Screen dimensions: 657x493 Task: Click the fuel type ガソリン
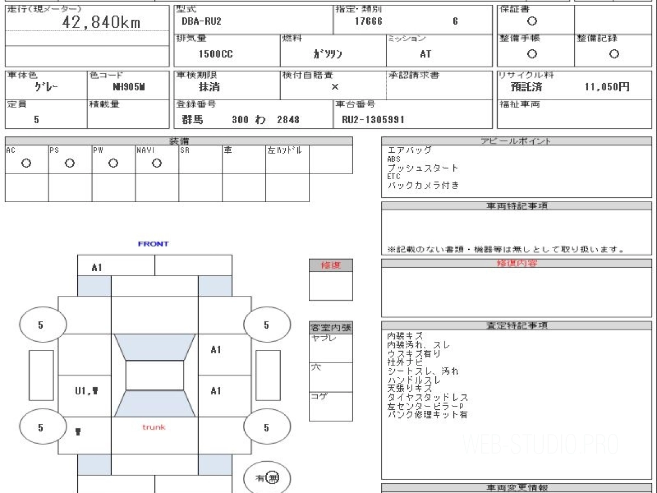tap(327, 54)
